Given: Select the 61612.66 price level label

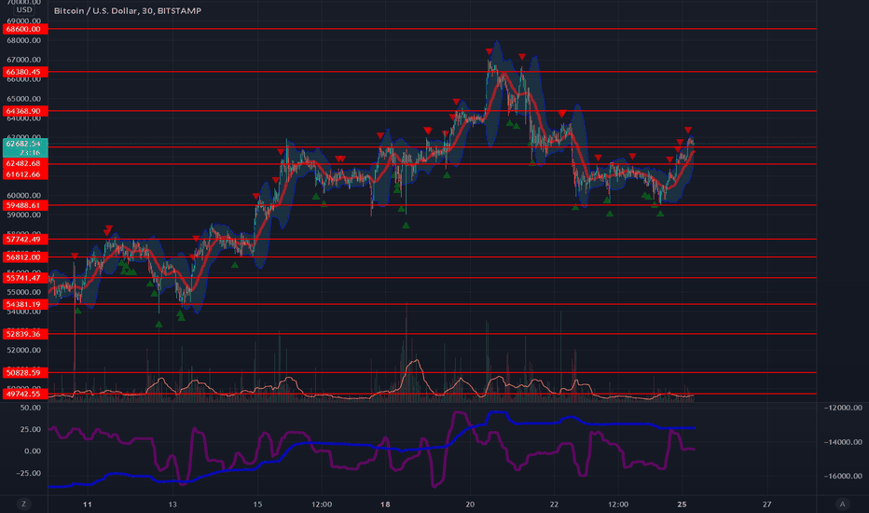Looking at the screenshot, I should tap(24, 174).
